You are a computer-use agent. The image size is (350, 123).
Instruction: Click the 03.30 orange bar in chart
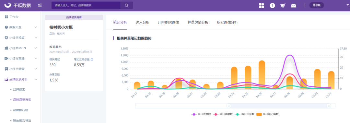317,79
